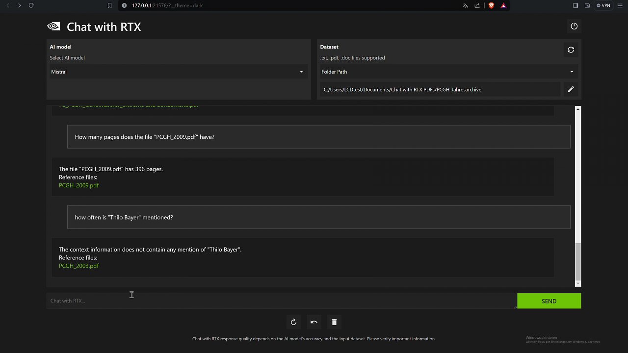Undo the last message with the undo icon

click(x=314, y=322)
